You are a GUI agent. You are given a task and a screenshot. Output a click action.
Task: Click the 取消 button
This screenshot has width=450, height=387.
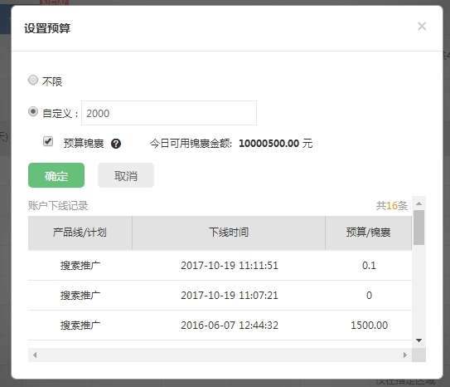pyautogui.click(x=126, y=175)
